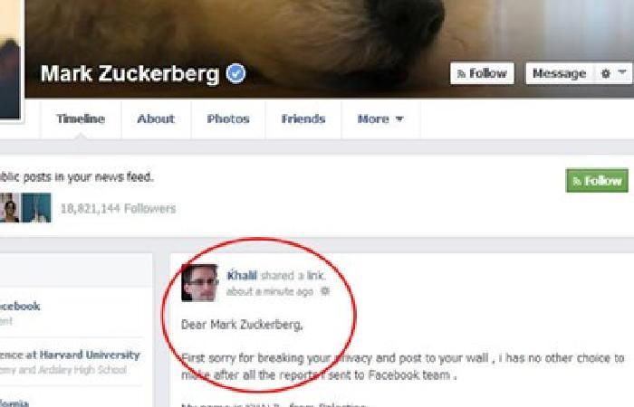Click the blue verified badge beside Mark Zuckerberg
The image size is (634, 407).
(x=235, y=73)
